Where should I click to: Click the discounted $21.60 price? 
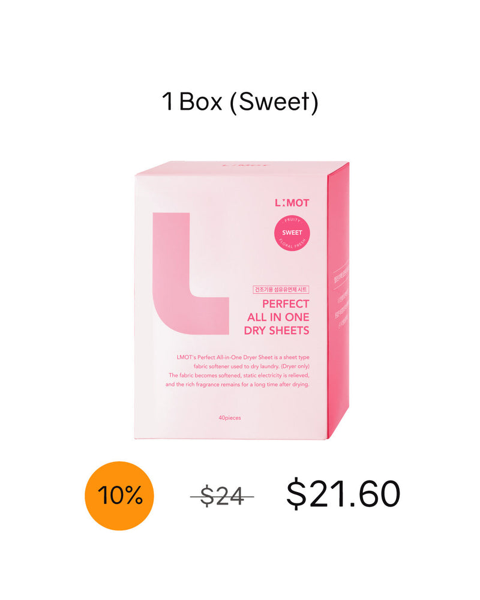pyautogui.click(x=343, y=494)
